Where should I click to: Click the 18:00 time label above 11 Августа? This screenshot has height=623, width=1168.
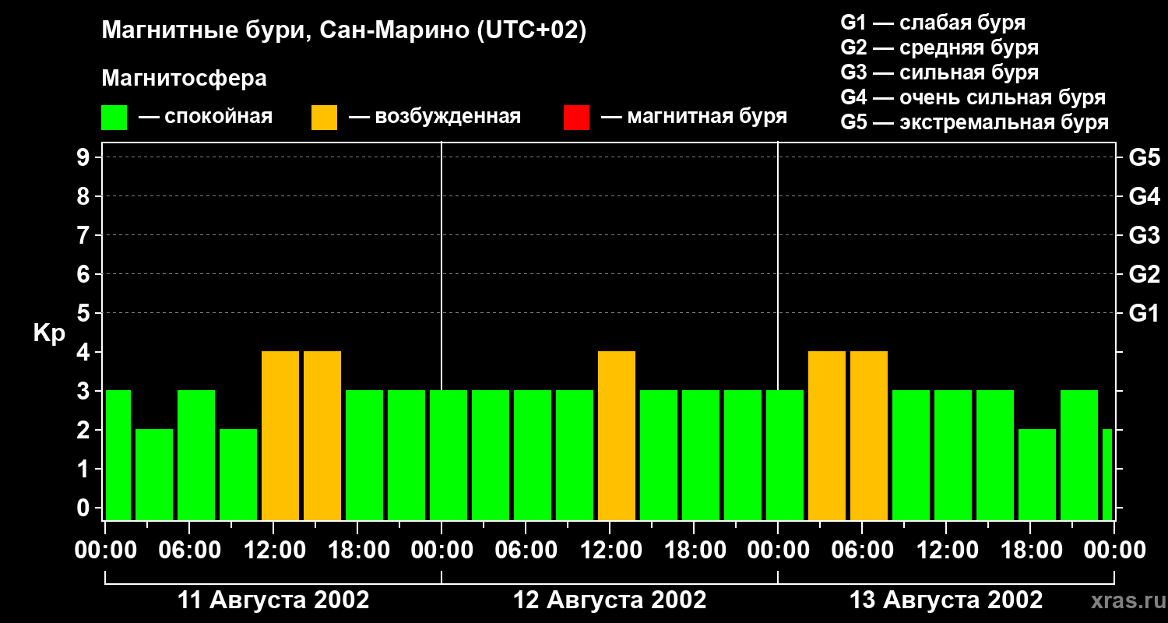(x=357, y=551)
